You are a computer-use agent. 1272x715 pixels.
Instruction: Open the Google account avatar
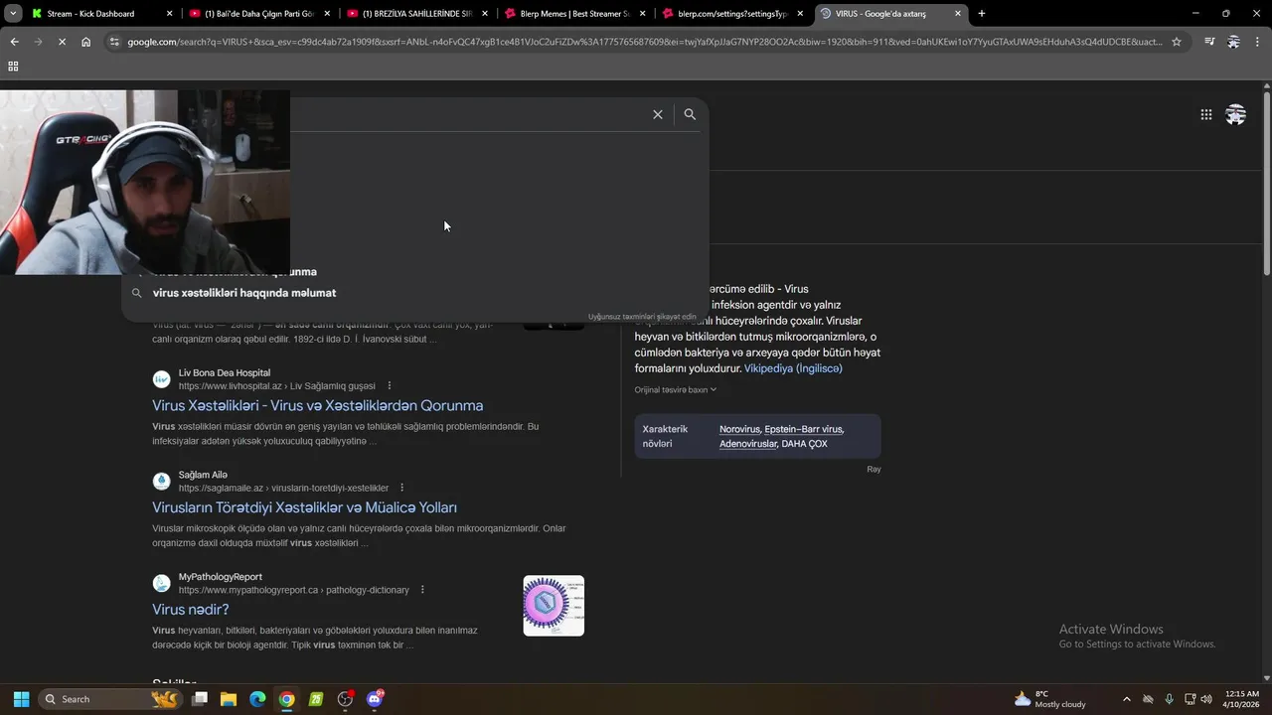point(1235,114)
